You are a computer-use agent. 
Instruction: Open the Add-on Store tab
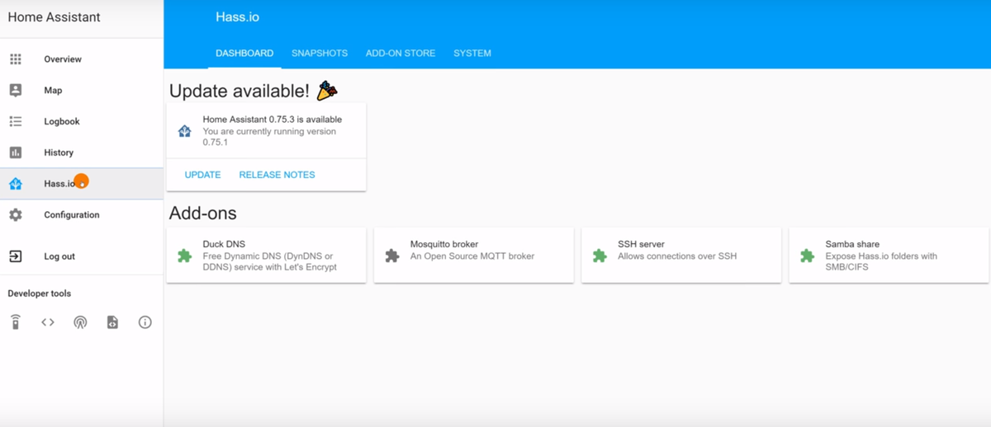pyautogui.click(x=401, y=54)
